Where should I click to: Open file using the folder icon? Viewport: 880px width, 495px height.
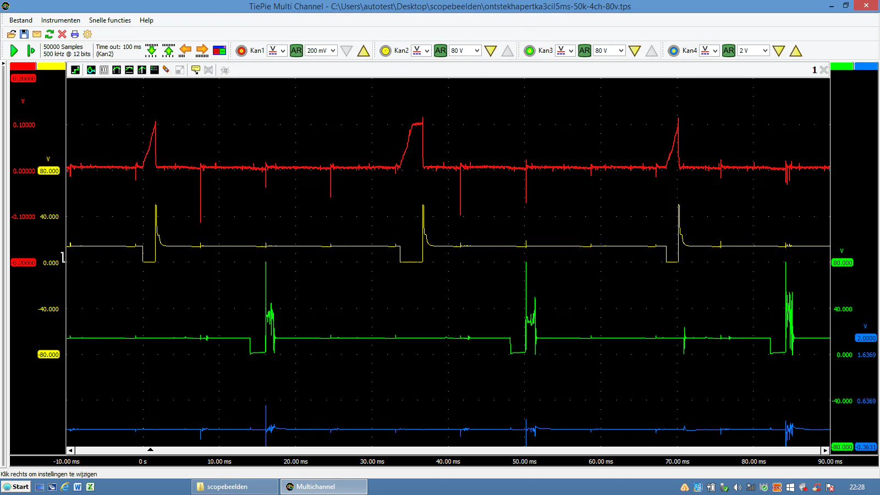pos(12,34)
